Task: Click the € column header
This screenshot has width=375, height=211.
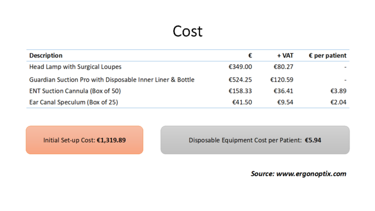Action: coord(250,56)
